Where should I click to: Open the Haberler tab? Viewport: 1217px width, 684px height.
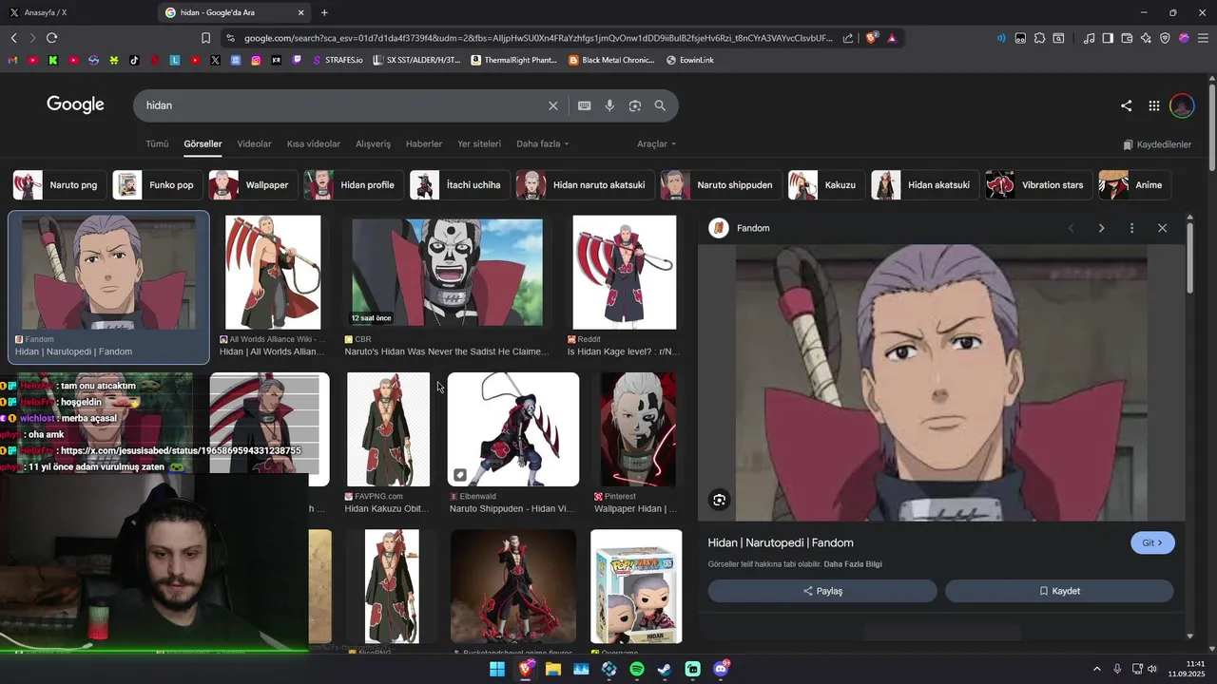(x=424, y=144)
